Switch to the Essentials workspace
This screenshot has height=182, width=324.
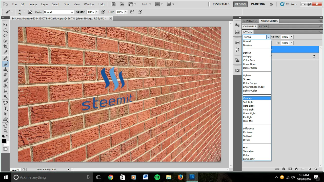click(x=221, y=4)
